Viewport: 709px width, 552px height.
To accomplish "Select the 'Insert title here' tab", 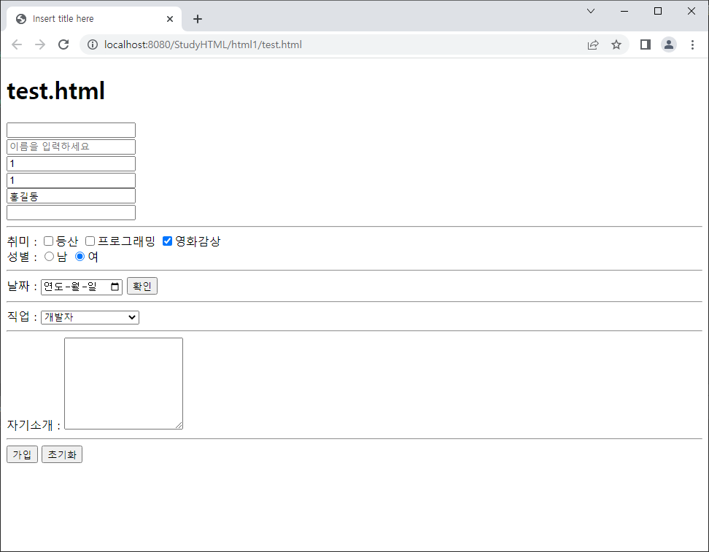I will [x=94, y=19].
